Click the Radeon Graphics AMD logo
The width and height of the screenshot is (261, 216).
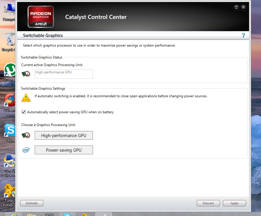pos(40,17)
